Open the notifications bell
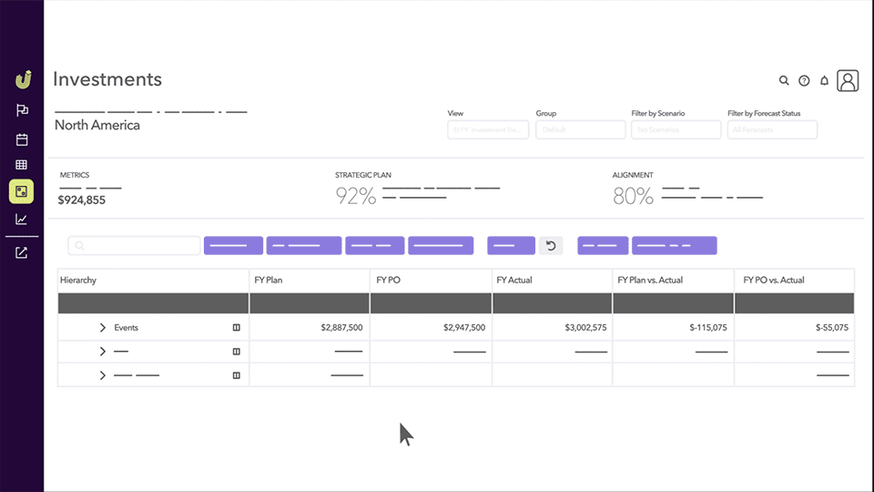This screenshot has height=492, width=874. [x=825, y=80]
